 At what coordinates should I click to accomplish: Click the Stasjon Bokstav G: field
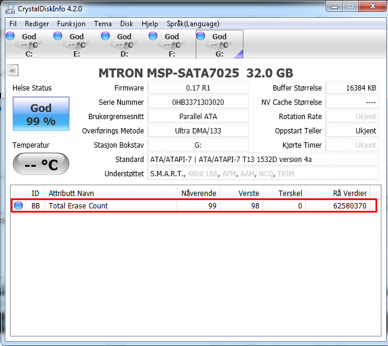click(198, 145)
